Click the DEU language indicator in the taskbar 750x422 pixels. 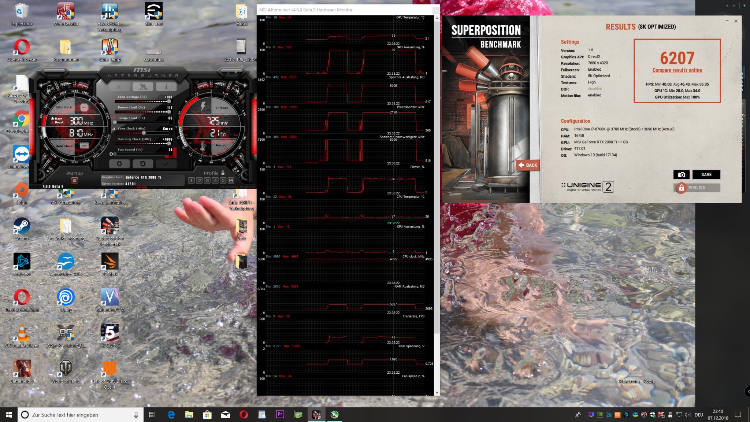698,415
